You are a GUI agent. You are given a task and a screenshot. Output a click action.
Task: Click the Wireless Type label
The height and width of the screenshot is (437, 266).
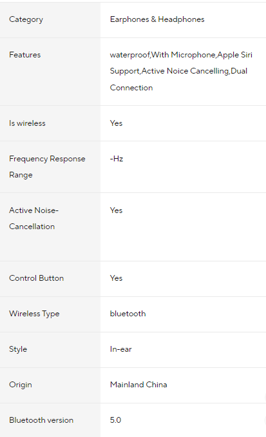pyautogui.click(x=34, y=314)
